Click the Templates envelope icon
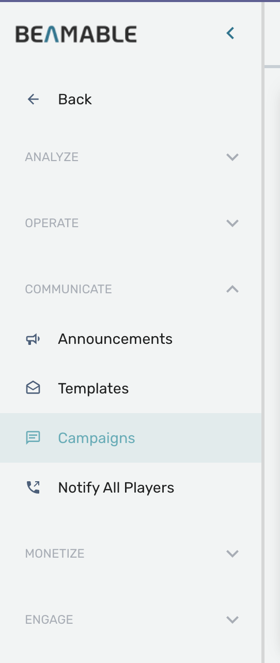Image resolution: width=280 pixels, height=663 pixels. (x=33, y=388)
